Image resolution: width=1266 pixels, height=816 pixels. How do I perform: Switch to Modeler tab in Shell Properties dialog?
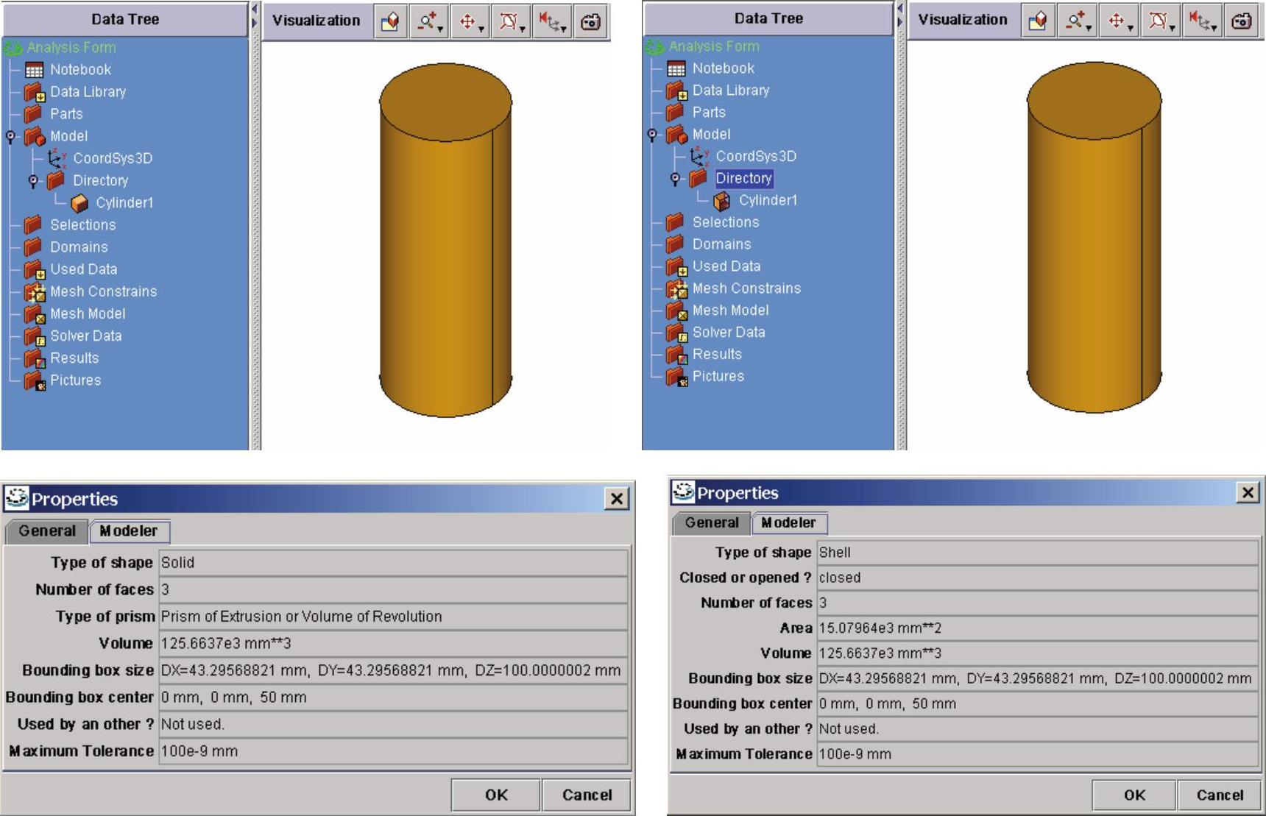tap(788, 523)
